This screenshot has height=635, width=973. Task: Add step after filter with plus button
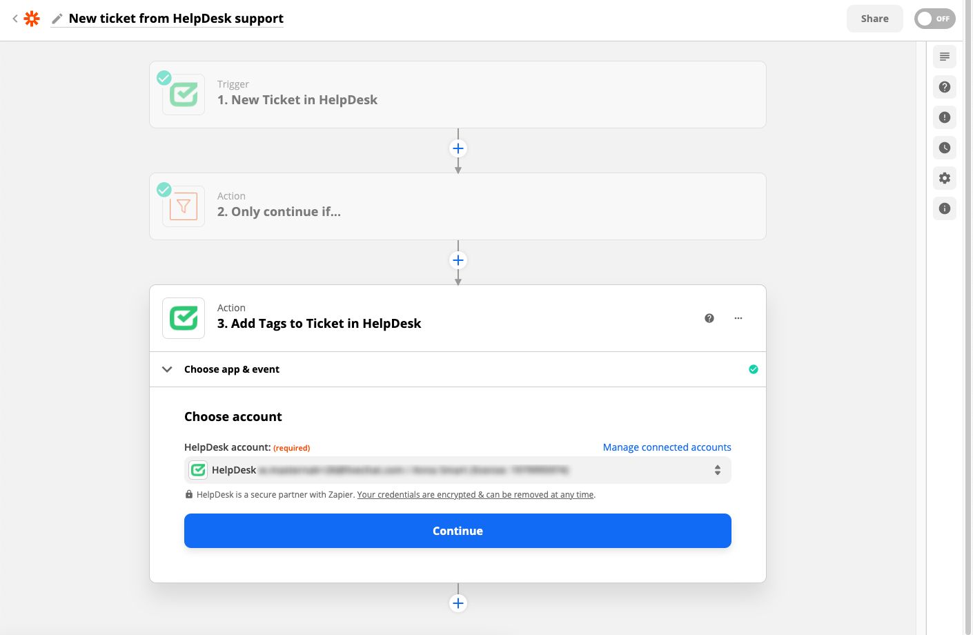(x=458, y=260)
